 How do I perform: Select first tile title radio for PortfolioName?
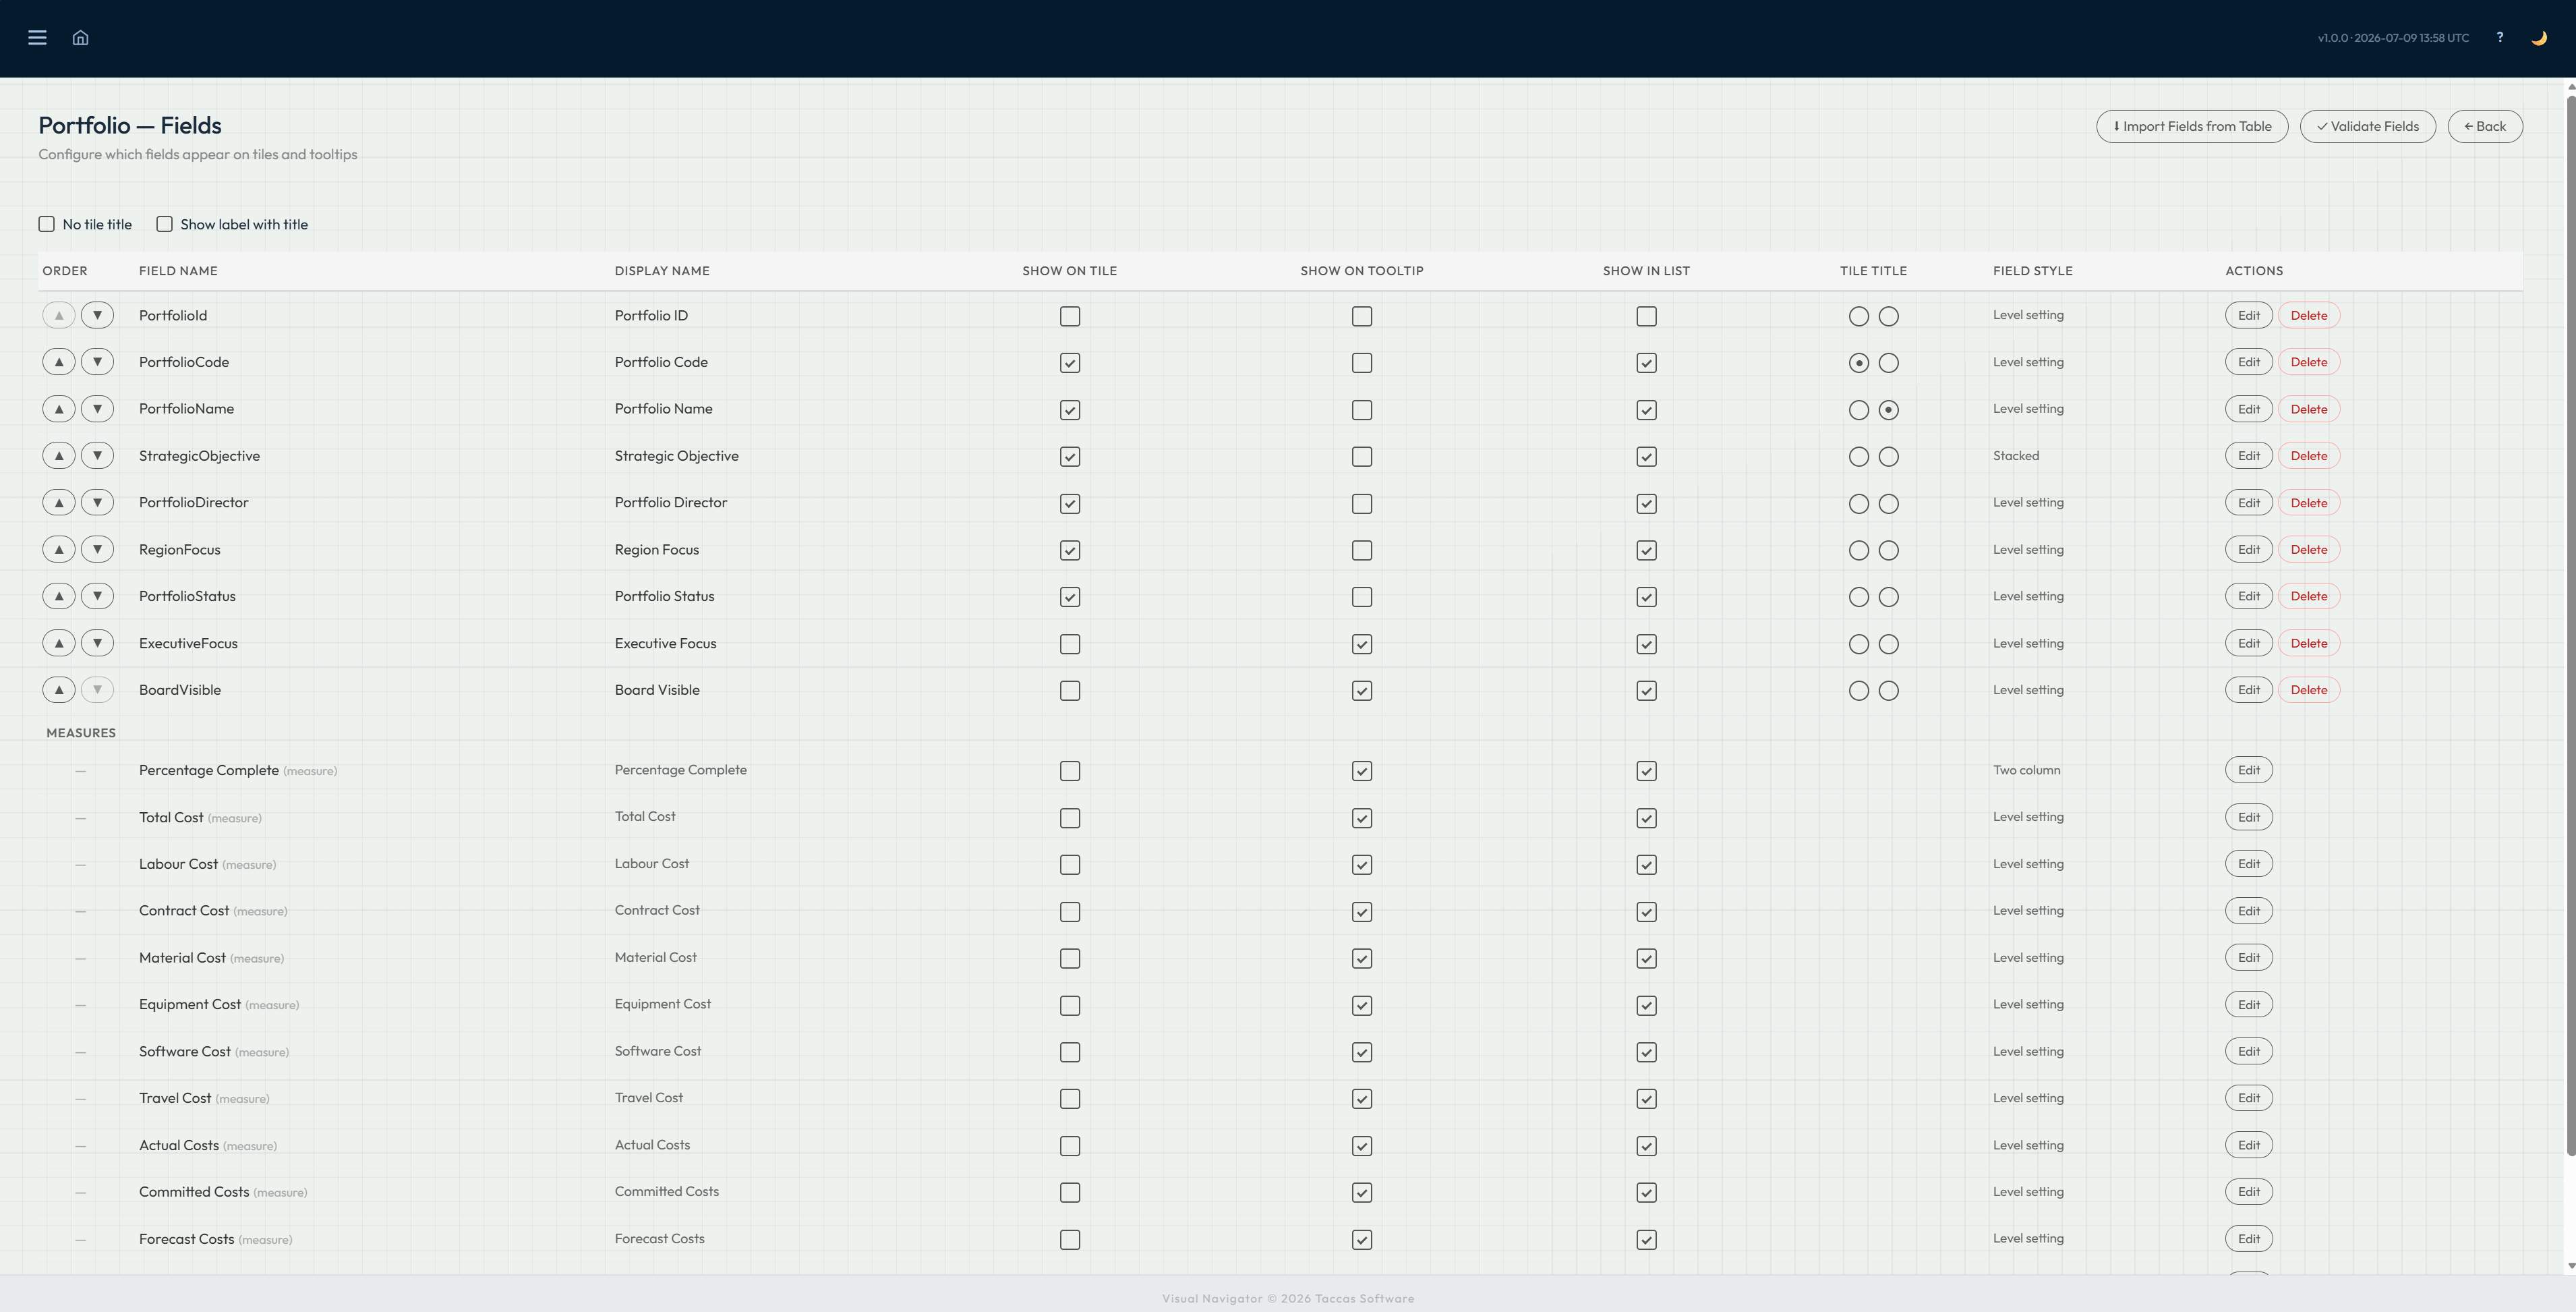[1859, 410]
